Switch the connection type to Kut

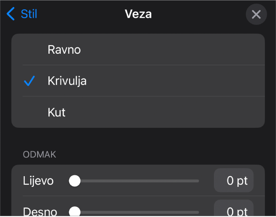57,112
